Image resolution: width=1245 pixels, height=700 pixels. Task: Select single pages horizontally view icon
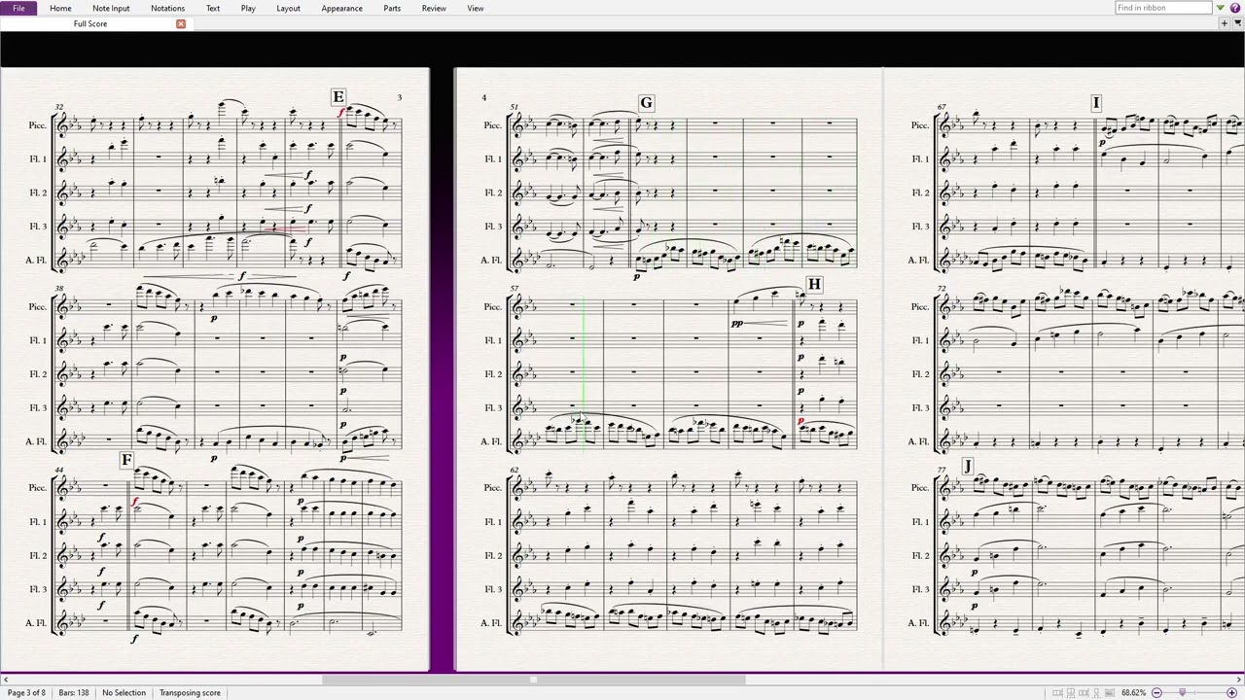[x=1084, y=692]
